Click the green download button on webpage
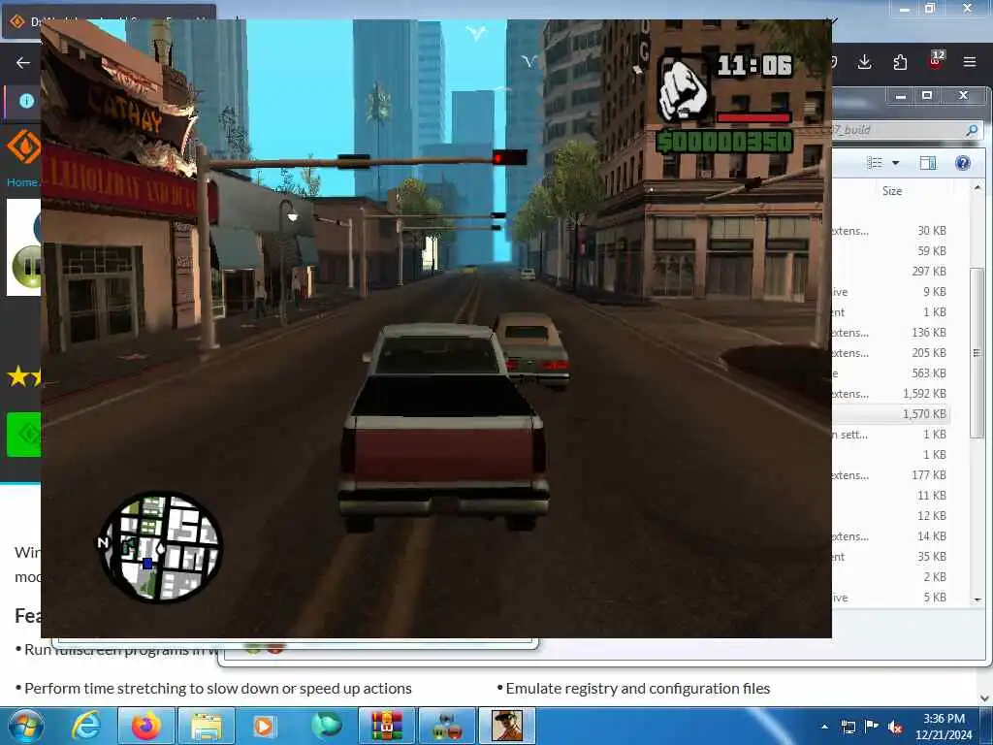This screenshot has height=745, width=993. (x=24, y=435)
